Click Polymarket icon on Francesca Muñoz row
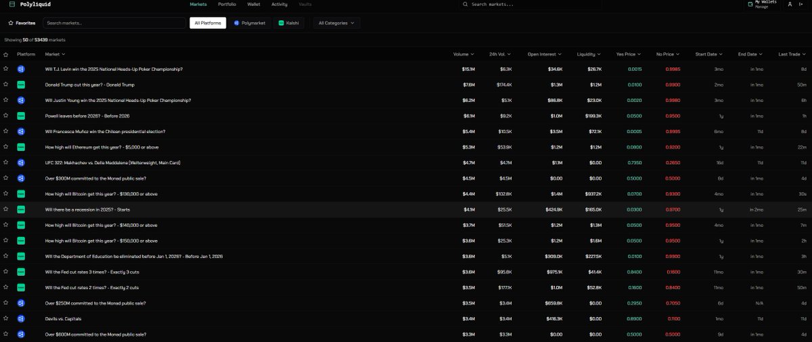The width and height of the screenshot is (812, 342). pyautogui.click(x=21, y=131)
